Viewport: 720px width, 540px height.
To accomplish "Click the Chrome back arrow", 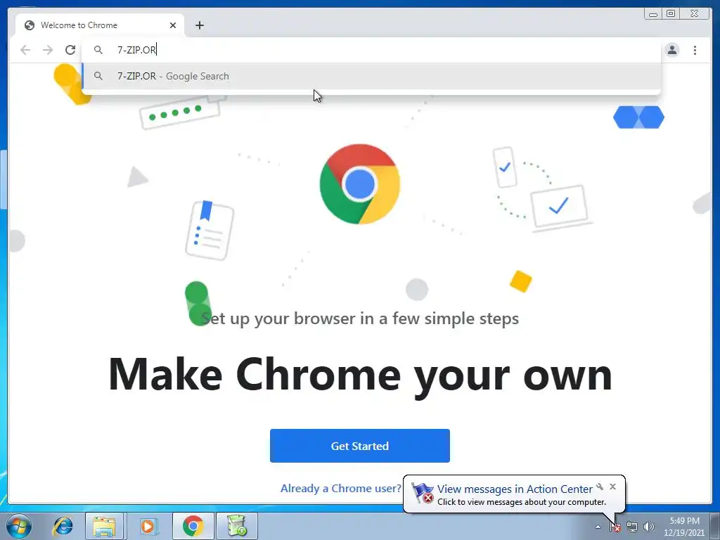I will [x=25, y=50].
